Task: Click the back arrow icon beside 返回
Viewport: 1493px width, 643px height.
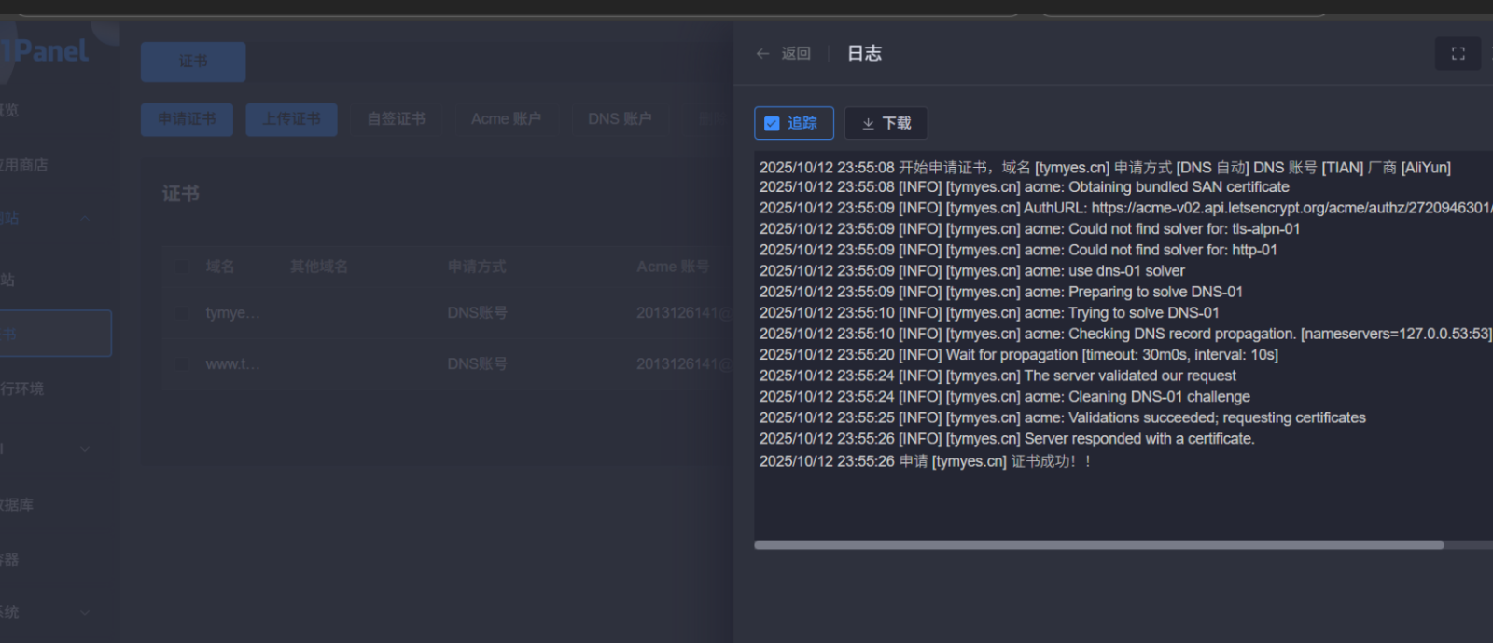Action: click(x=762, y=54)
